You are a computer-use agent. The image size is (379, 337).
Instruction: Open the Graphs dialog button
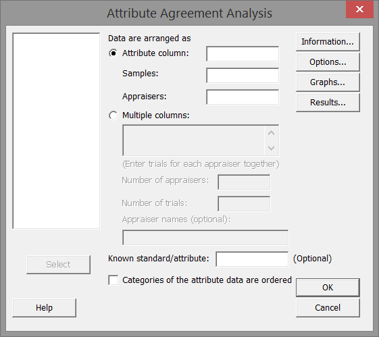(x=328, y=82)
